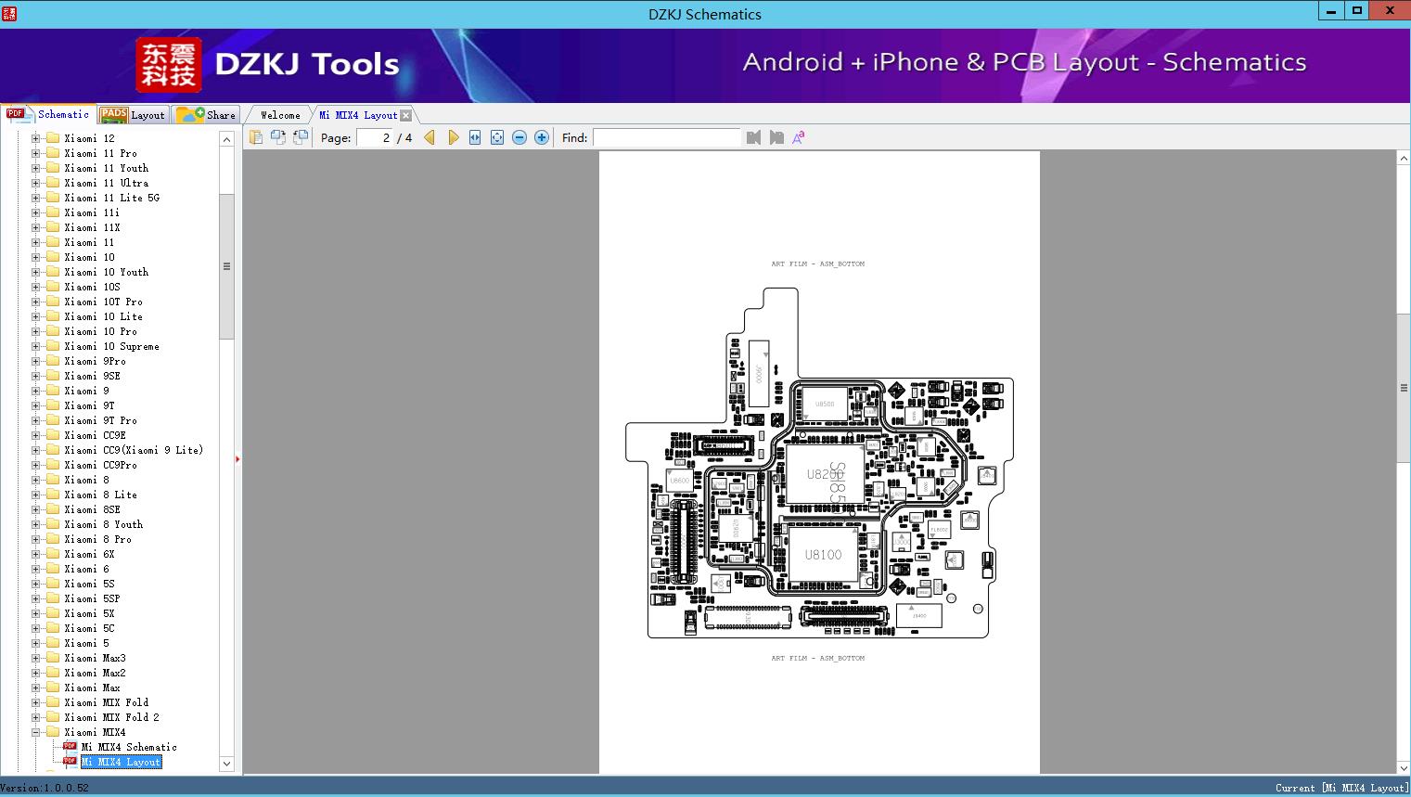Select Xiaomi CC9(Xiaomi 9 Lite) entry
1411x797 pixels.
point(134,450)
